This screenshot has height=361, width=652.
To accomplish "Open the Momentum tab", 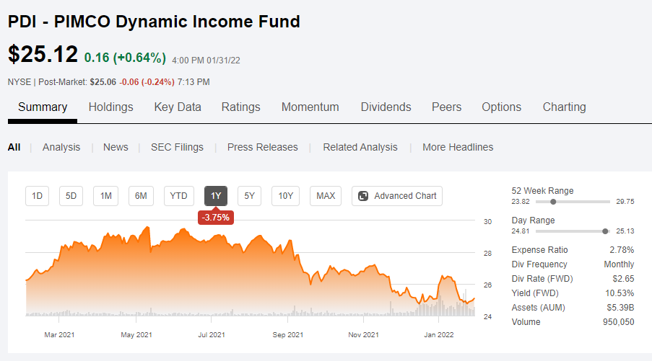I will pyautogui.click(x=310, y=107).
